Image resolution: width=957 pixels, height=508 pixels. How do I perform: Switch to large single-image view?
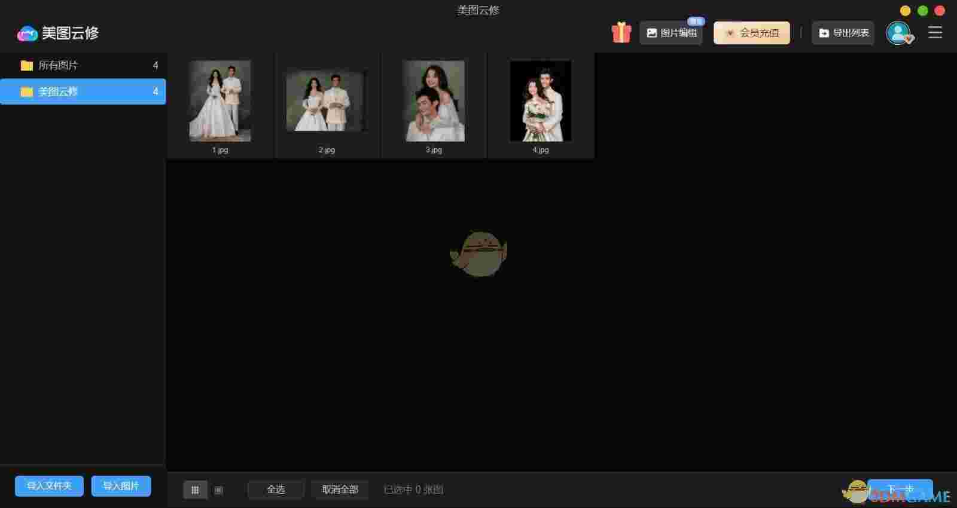coord(218,490)
